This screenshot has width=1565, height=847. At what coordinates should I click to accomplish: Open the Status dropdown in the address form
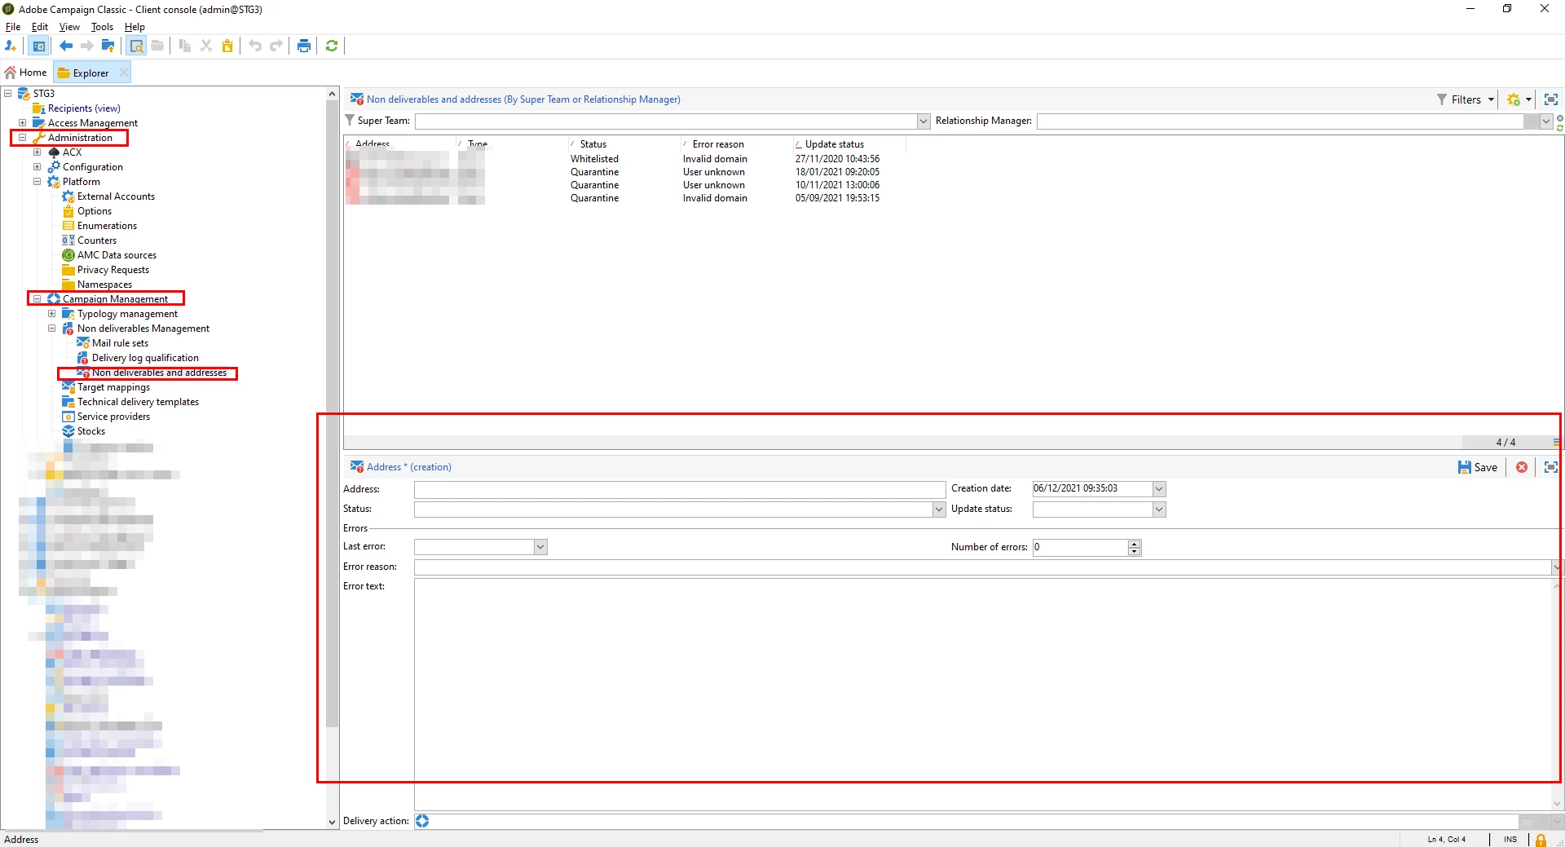coord(939,510)
